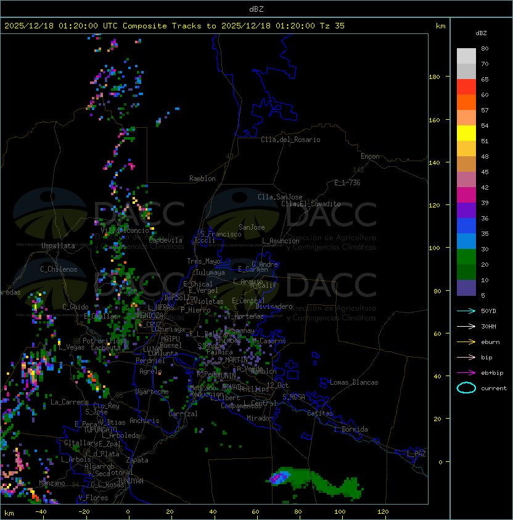Pick the light grey 70-80 dBZ swatch
Image resolution: width=513 pixels, height=520 pixels.
tap(466, 56)
